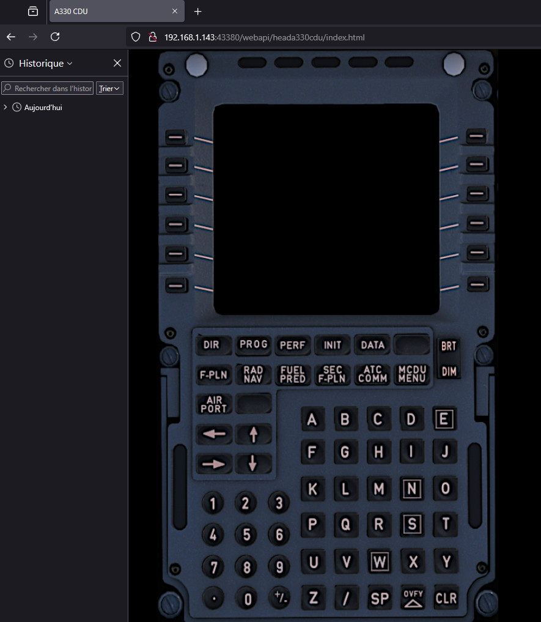Screen dimensions: 541x622
Task: Select the A330 CDU browser tab
Action: click(x=110, y=12)
